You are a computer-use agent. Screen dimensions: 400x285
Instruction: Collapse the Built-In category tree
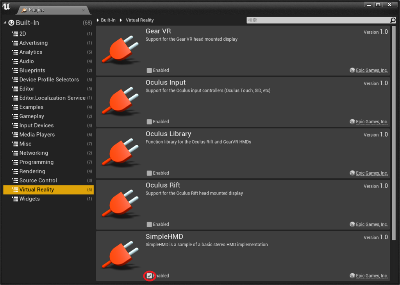(x=5, y=22)
